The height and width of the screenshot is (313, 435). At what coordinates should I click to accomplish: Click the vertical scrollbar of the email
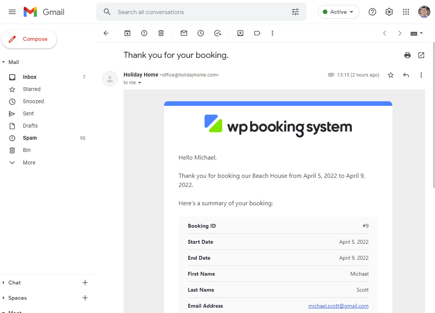[433, 115]
